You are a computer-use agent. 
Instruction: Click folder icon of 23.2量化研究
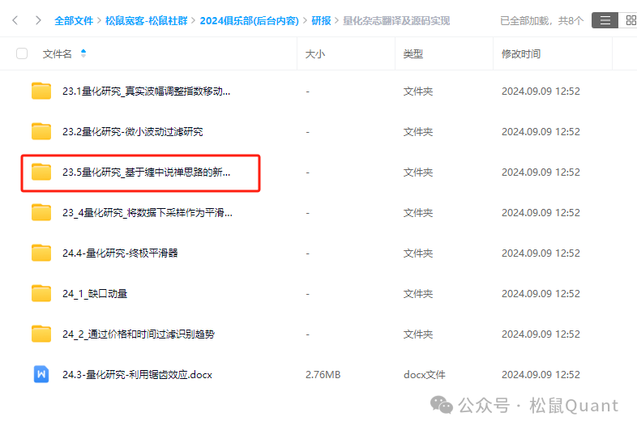click(41, 131)
